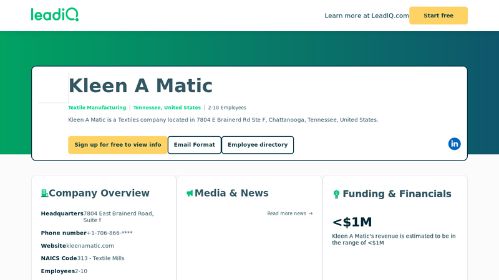Click the building icon beside Company Overview
The height and width of the screenshot is (280, 499).
click(x=44, y=193)
